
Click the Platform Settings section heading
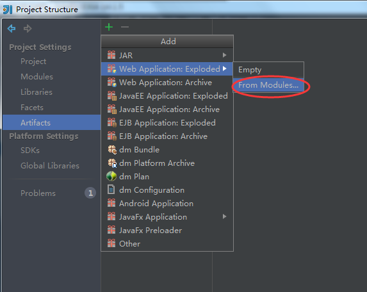click(x=44, y=136)
